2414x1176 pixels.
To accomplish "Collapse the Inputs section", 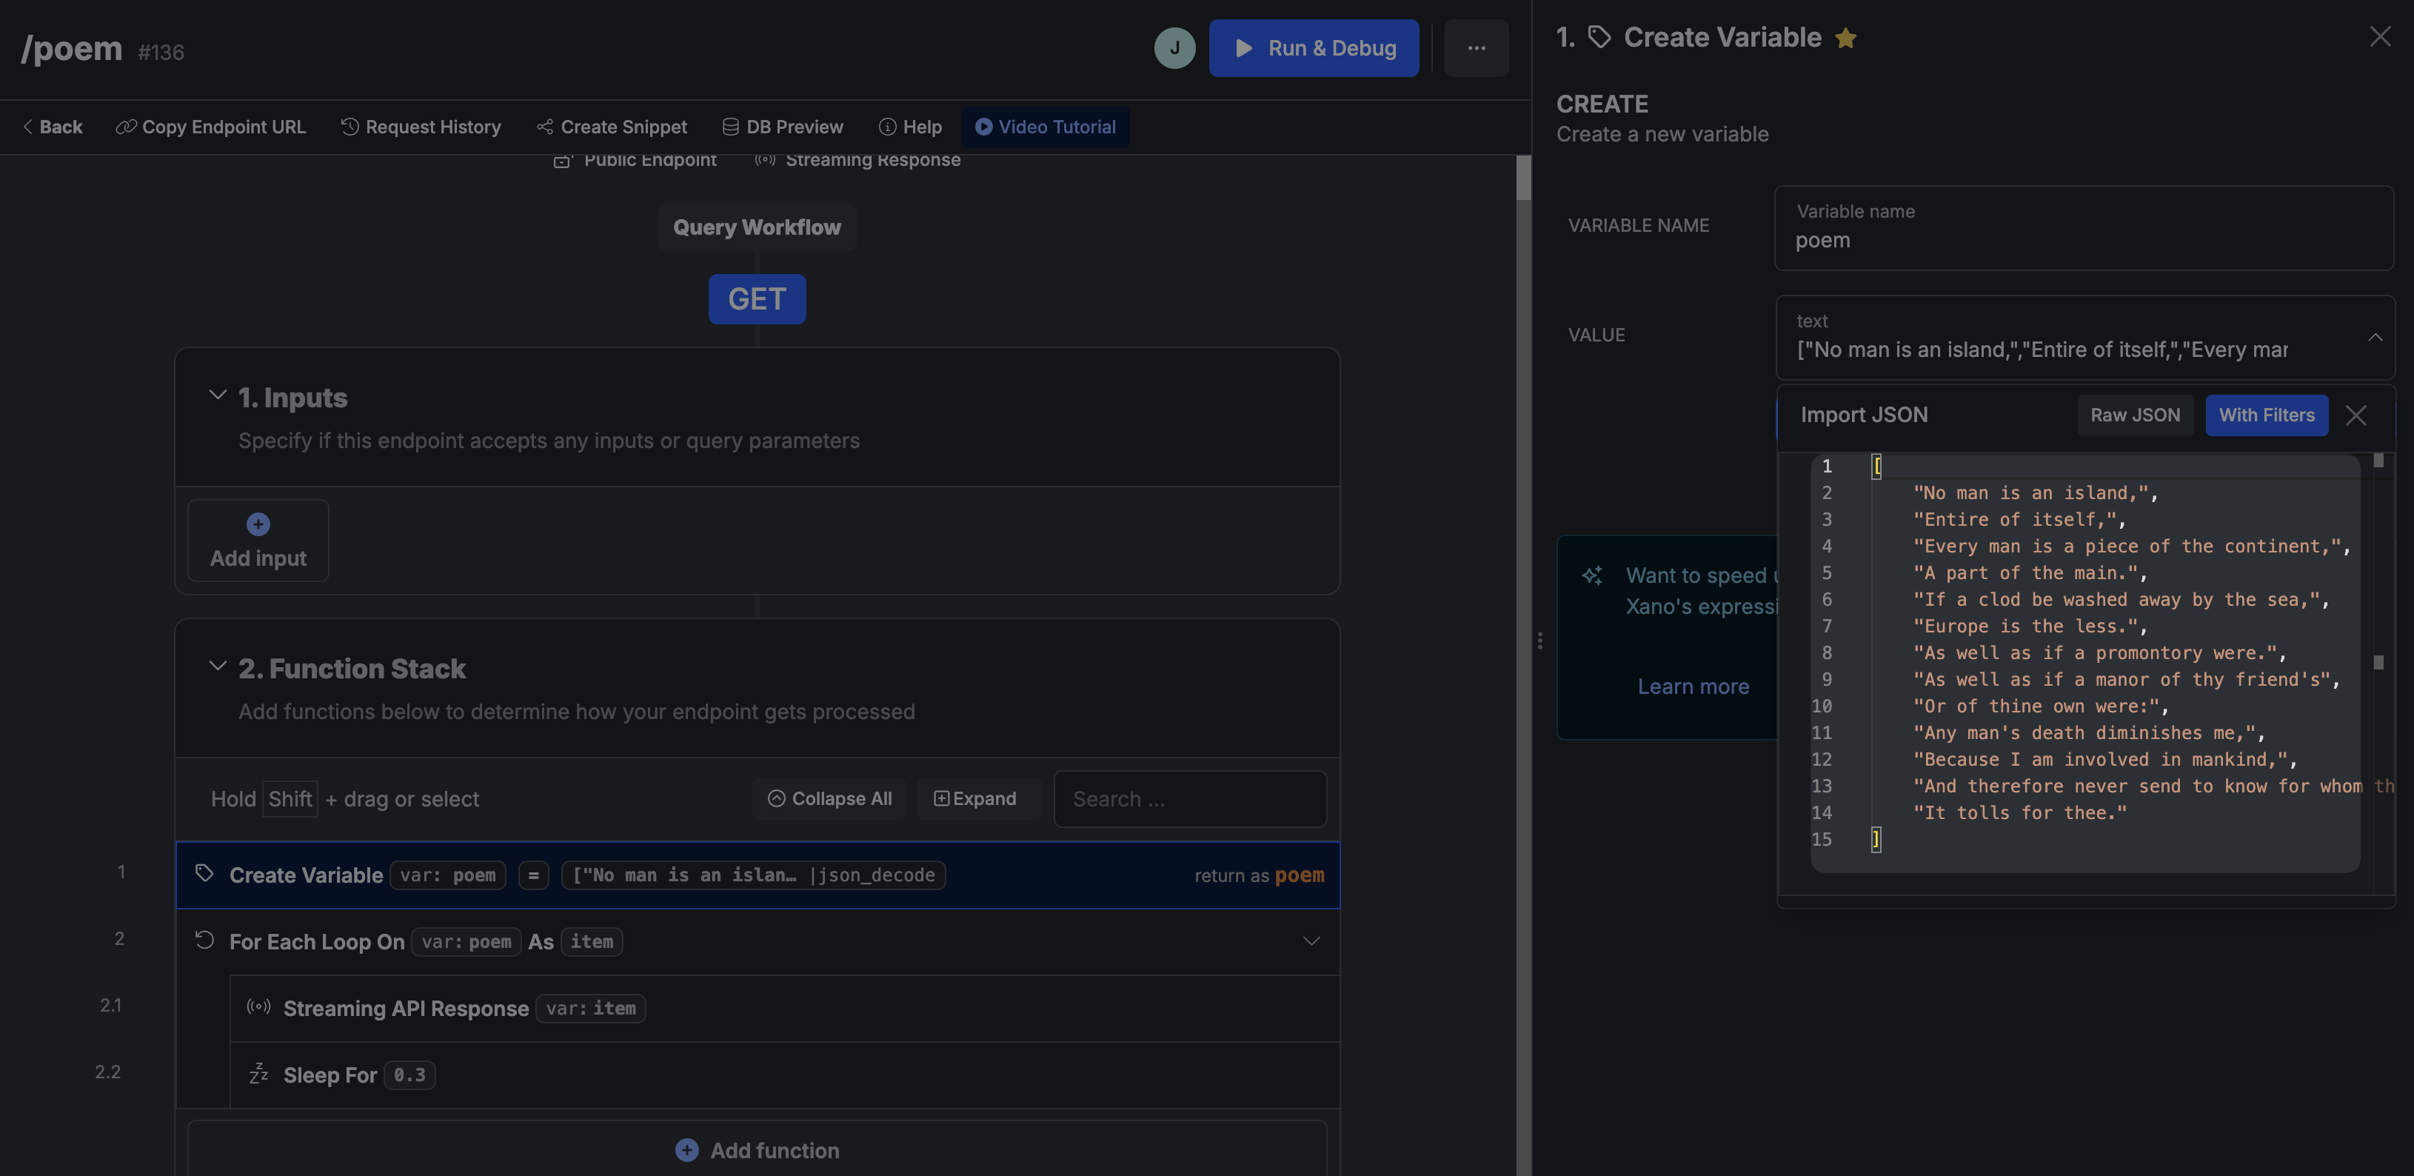I will pos(218,395).
